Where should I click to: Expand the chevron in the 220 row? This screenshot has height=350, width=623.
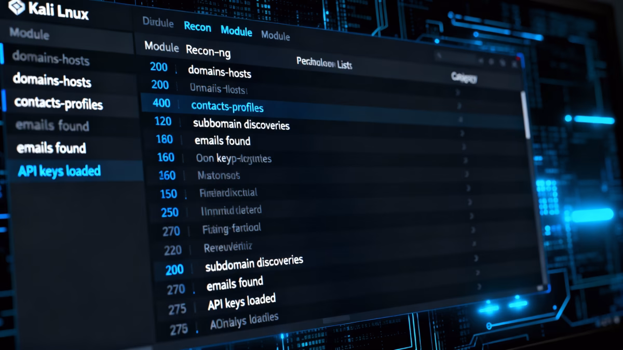(474, 243)
